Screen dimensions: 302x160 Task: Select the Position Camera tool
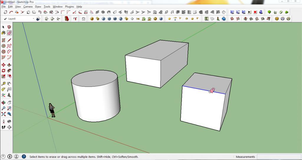point(4,122)
